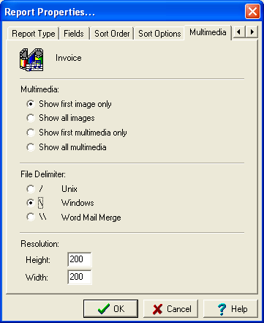Viewport: 264px width, 323px height.
Task: Click the green checkmark icon on OK
Action: pos(104,309)
